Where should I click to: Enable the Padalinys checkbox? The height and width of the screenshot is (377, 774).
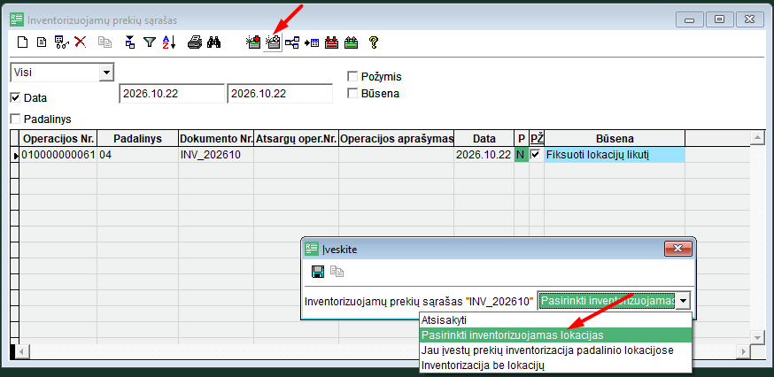point(15,119)
